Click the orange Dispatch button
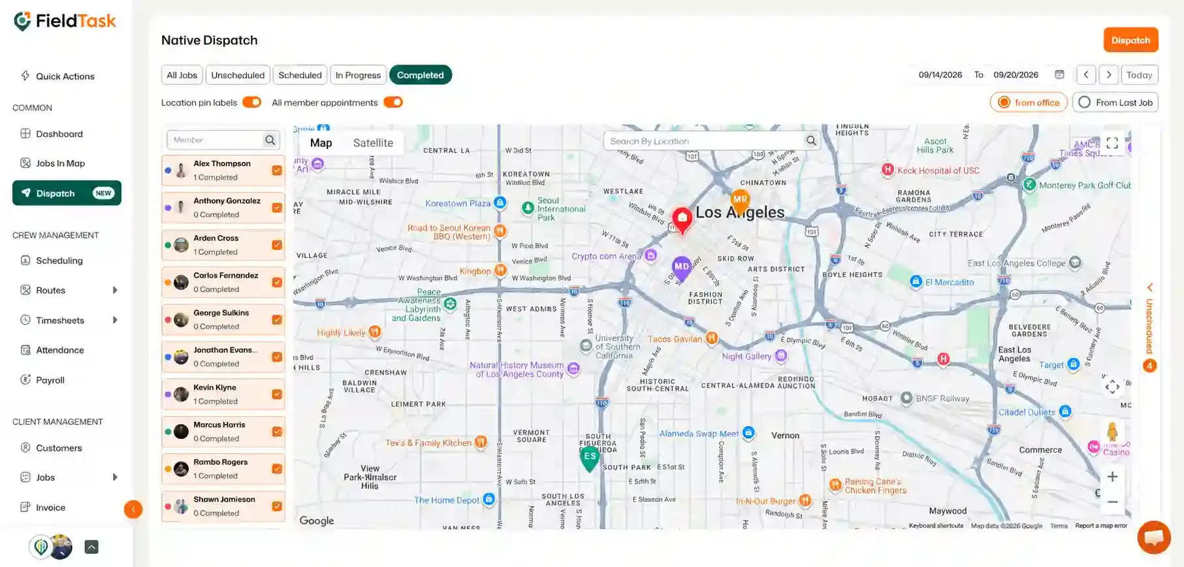1184x567 pixels. click(x=1130, y=40)
